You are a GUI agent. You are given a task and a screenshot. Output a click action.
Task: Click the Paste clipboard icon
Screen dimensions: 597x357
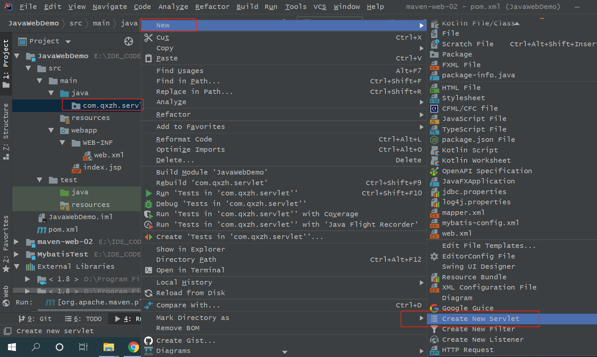(149, 59)
